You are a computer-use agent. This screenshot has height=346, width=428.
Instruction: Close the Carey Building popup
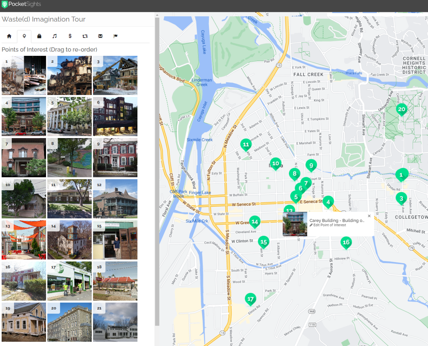369,216
